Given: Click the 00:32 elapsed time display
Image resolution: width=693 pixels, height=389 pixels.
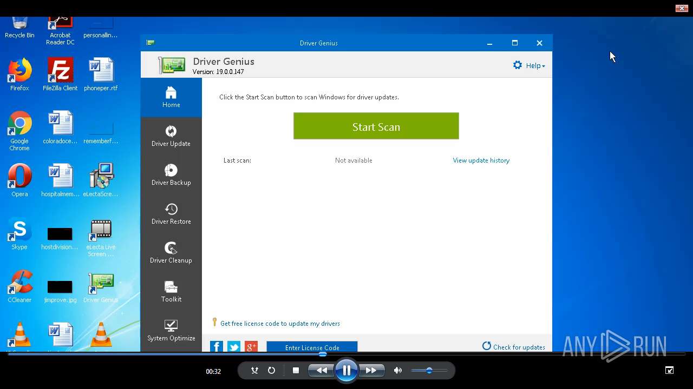Looking at the screenshot, I should click(x=213, y=371).
